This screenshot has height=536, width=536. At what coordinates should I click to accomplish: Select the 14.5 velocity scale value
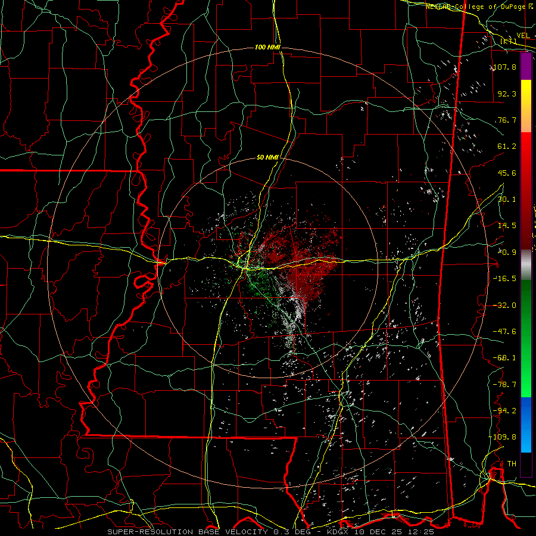(507, 226)
